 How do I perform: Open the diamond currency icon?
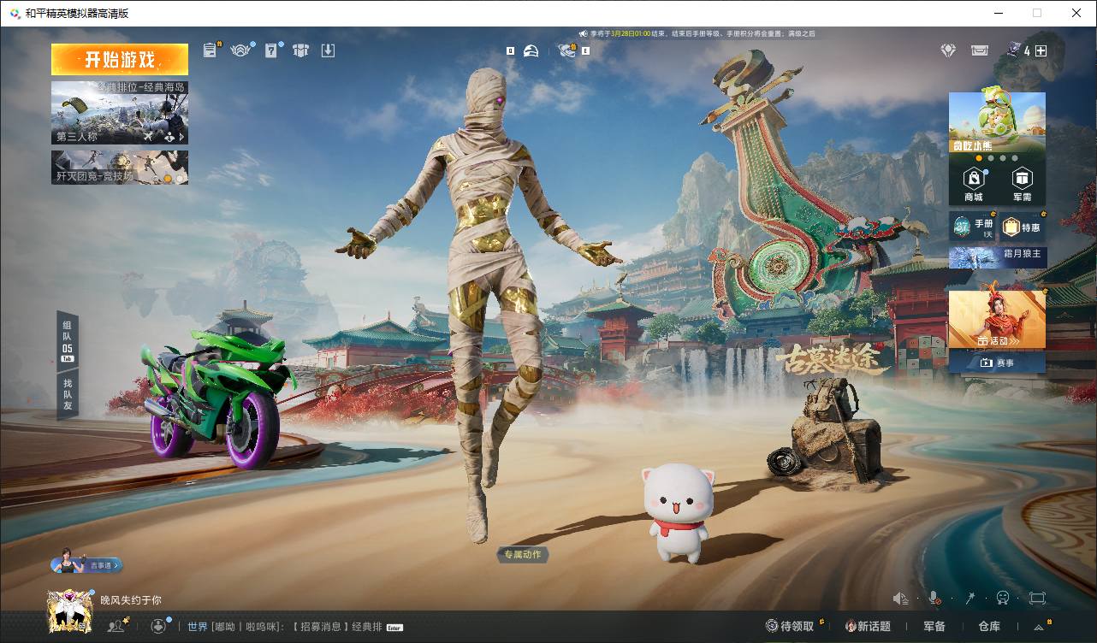948,50
